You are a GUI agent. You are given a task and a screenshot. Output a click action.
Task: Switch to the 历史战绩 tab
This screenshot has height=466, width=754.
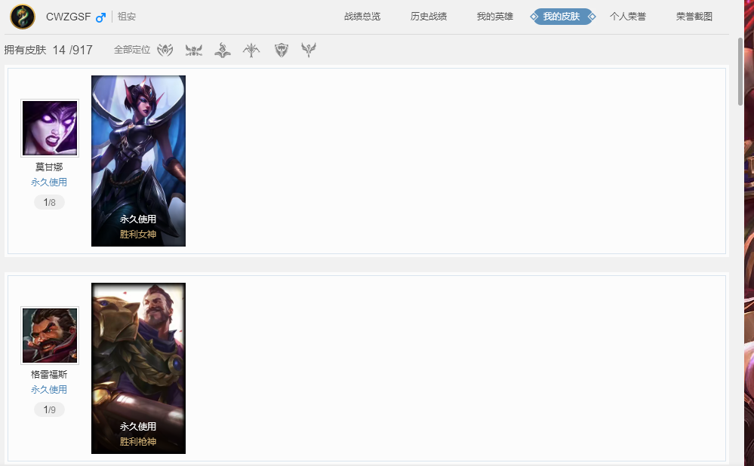[x=429, y=17]
